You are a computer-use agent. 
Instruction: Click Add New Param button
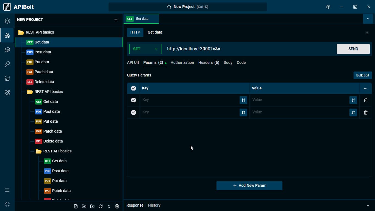pyautogui.click(x=249, y=186)
